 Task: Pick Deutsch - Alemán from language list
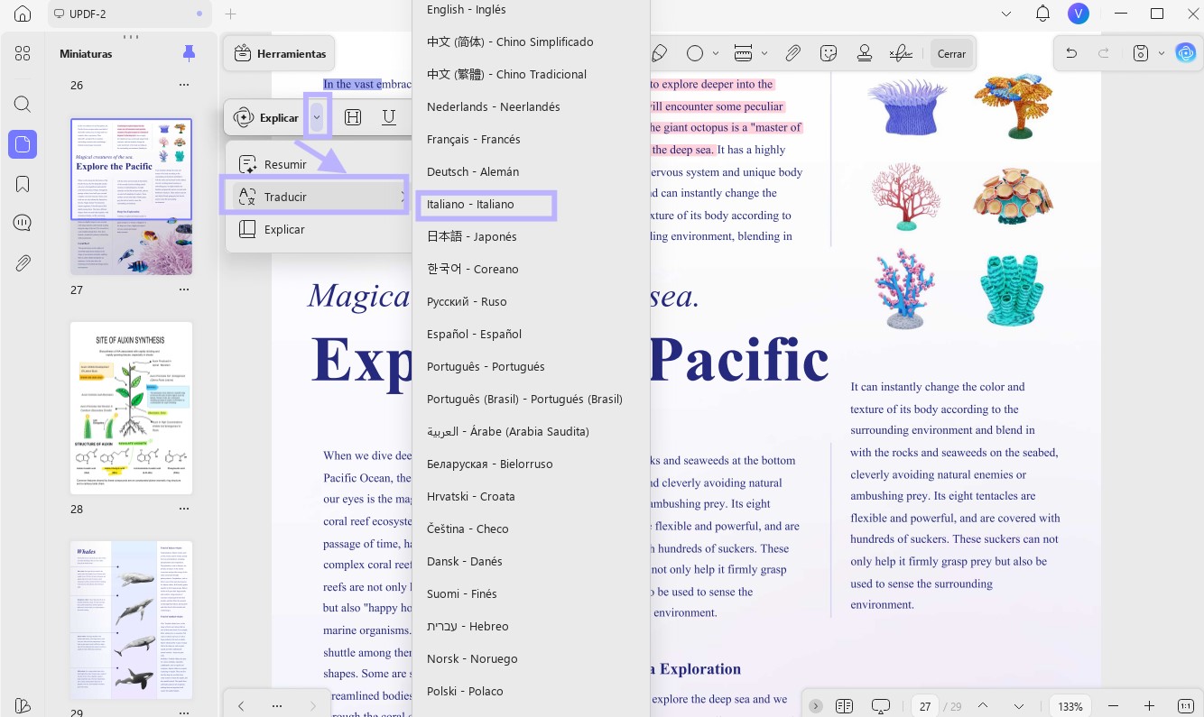click(x=473, y=171)
